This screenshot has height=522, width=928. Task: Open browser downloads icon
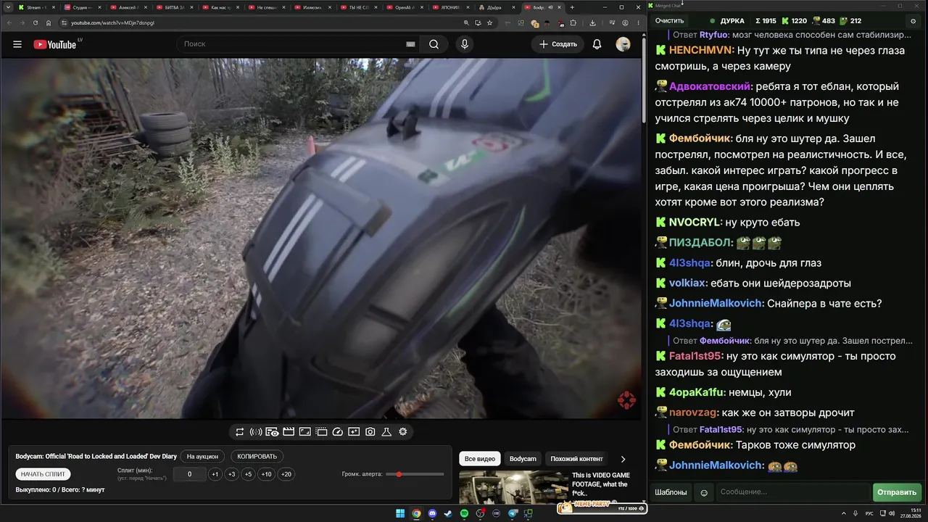click(592, 22)
